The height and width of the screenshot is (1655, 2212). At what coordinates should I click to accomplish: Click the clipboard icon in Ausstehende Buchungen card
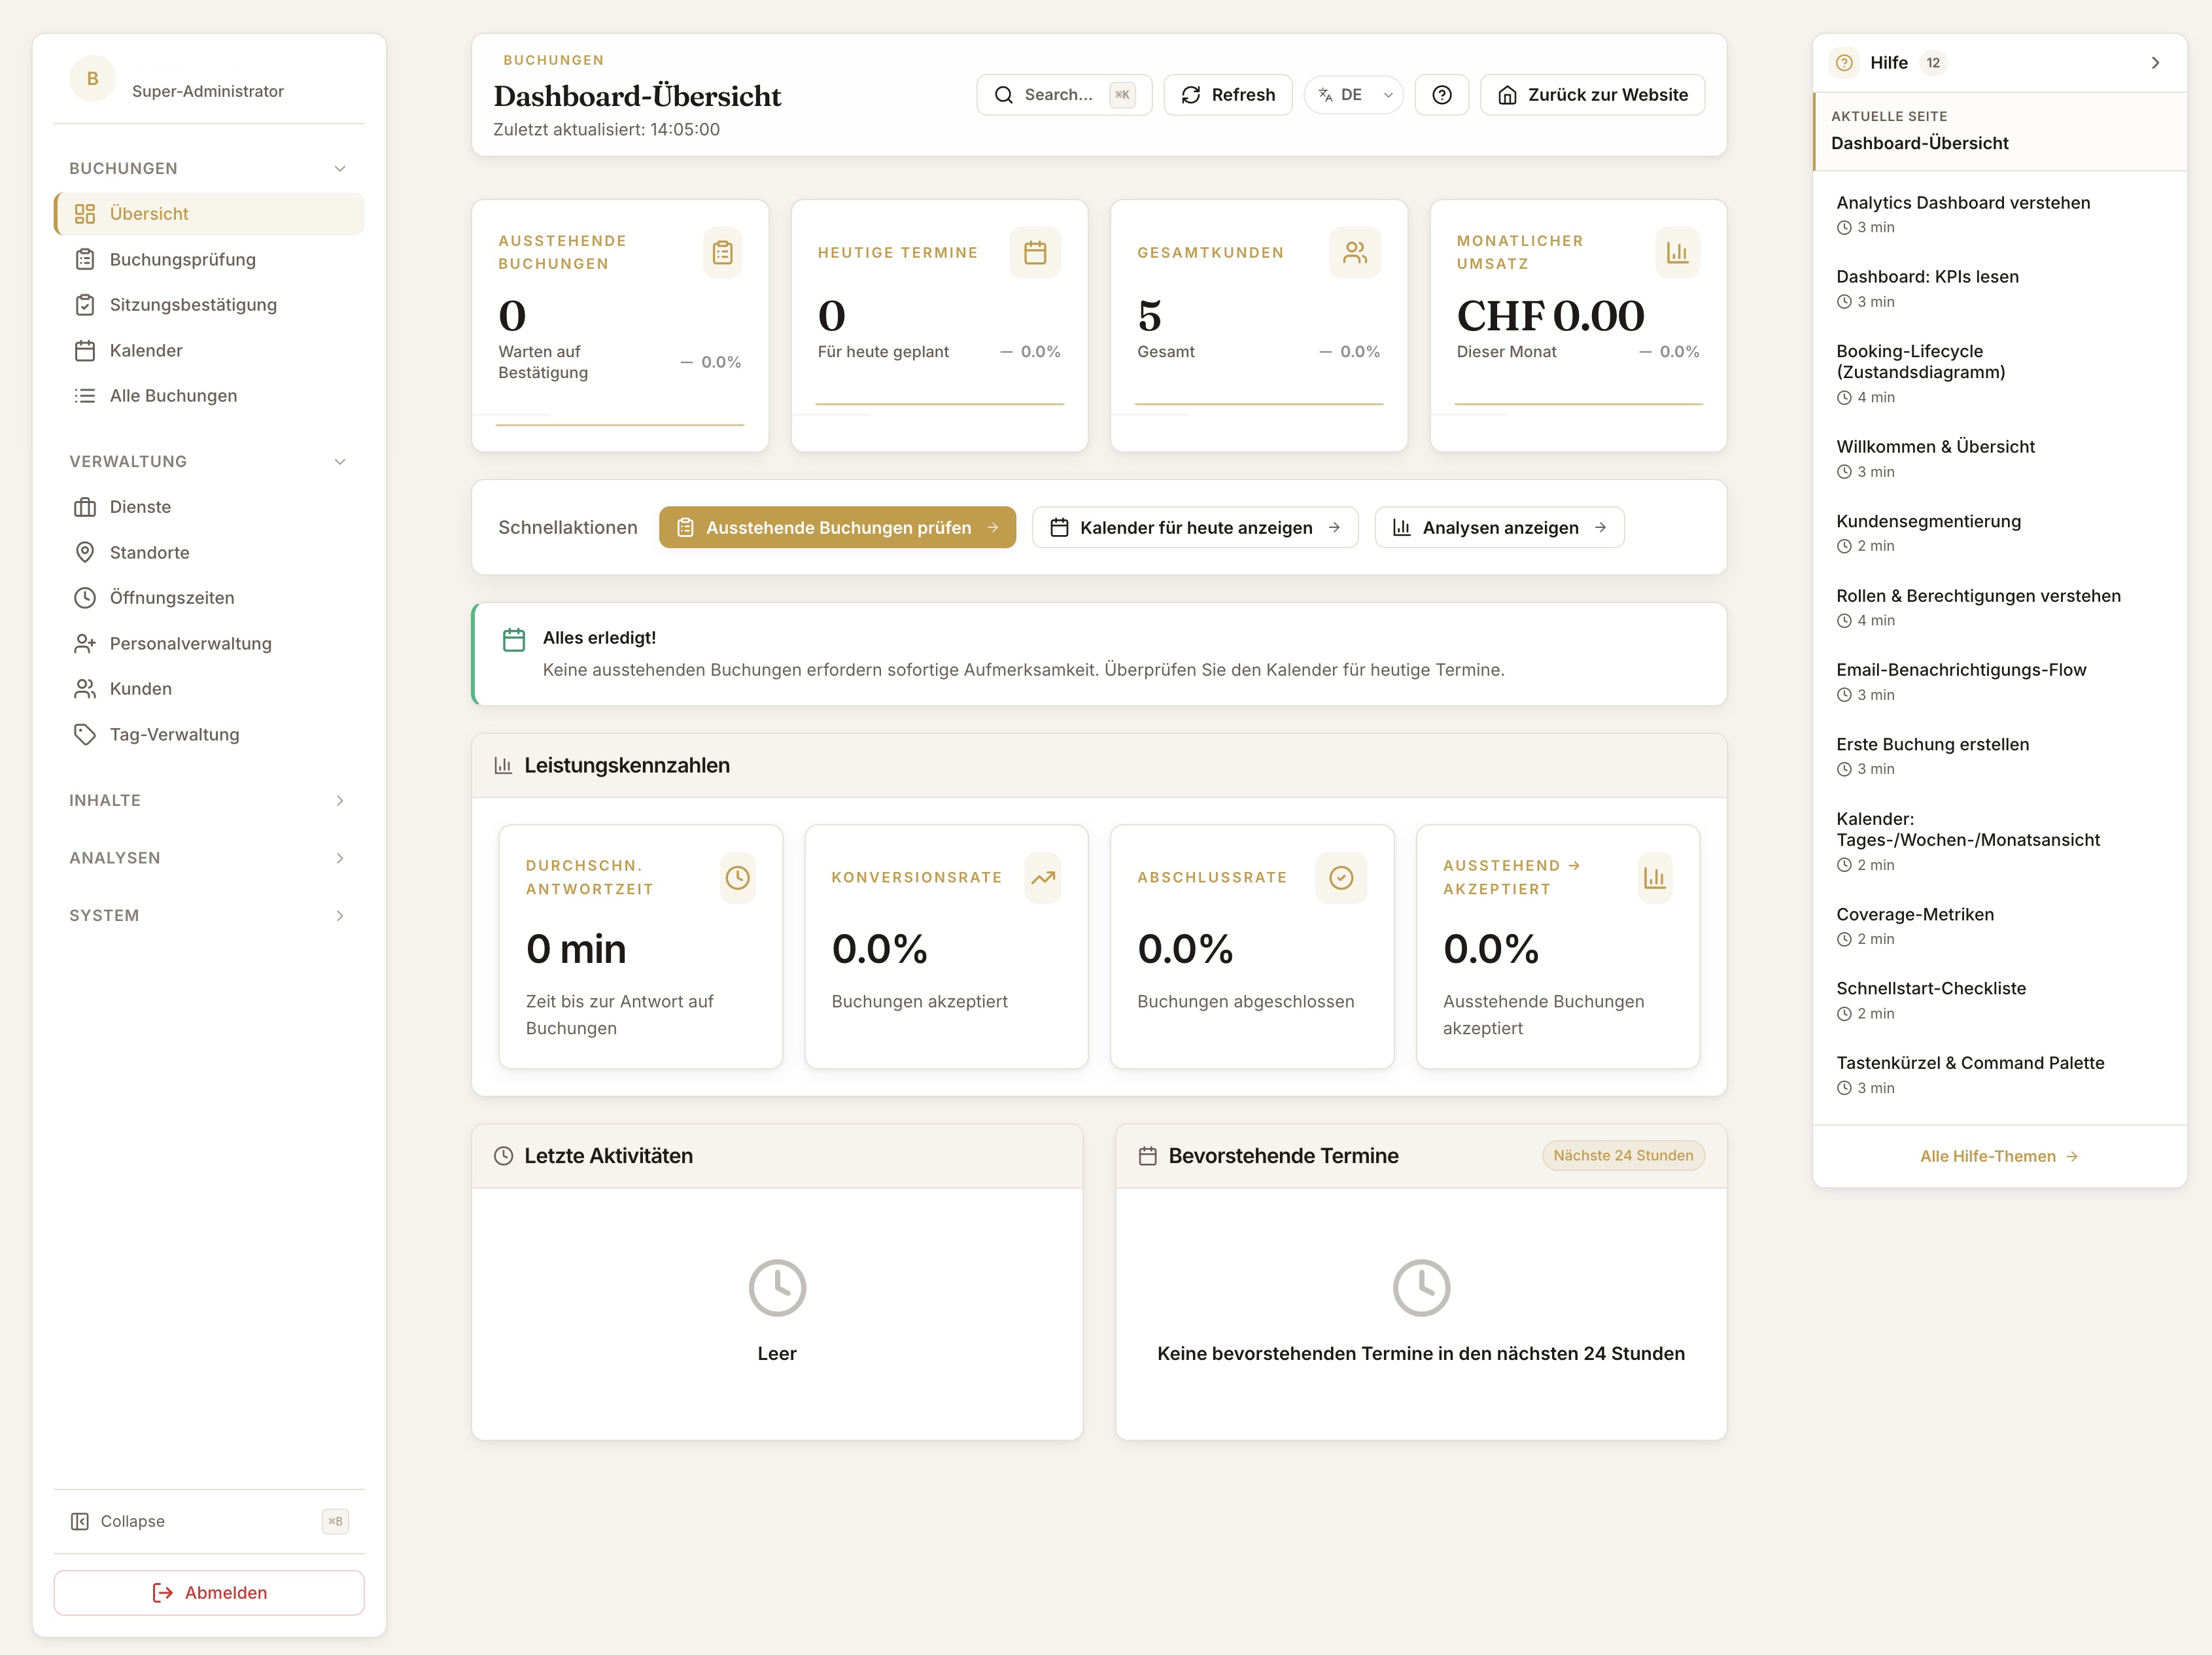(722, 253)
